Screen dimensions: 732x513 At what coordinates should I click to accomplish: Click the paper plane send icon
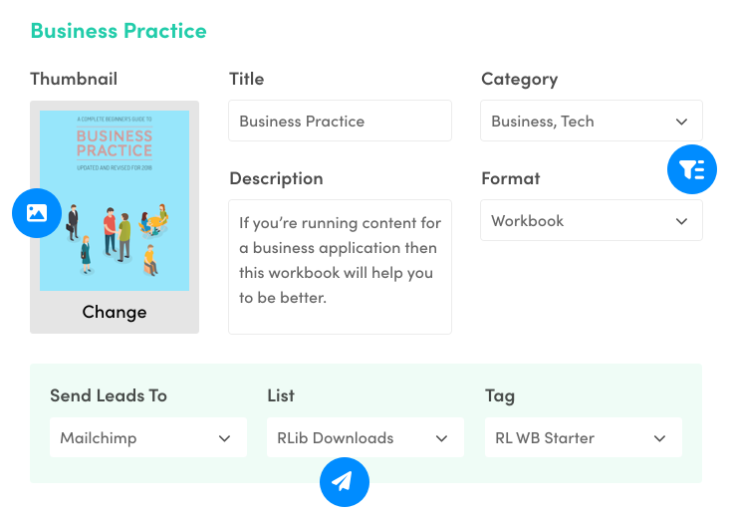[x=344, y=482]
